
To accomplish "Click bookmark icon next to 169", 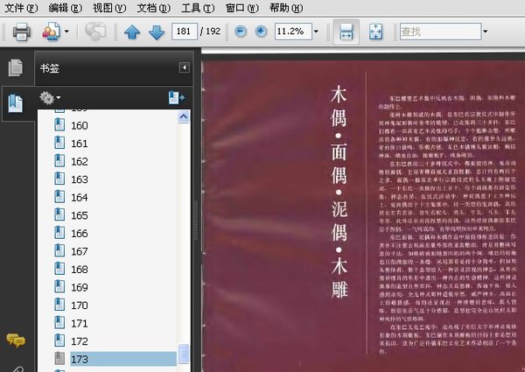I will 59,287.
